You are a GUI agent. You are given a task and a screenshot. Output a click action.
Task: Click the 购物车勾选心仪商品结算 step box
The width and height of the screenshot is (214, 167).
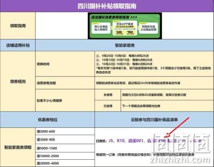(x=149, y=28)
